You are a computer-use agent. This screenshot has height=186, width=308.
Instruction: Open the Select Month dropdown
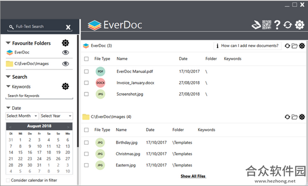[x=22, y=116]
